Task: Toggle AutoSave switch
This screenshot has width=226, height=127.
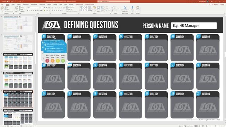Action: pos(8,1)
